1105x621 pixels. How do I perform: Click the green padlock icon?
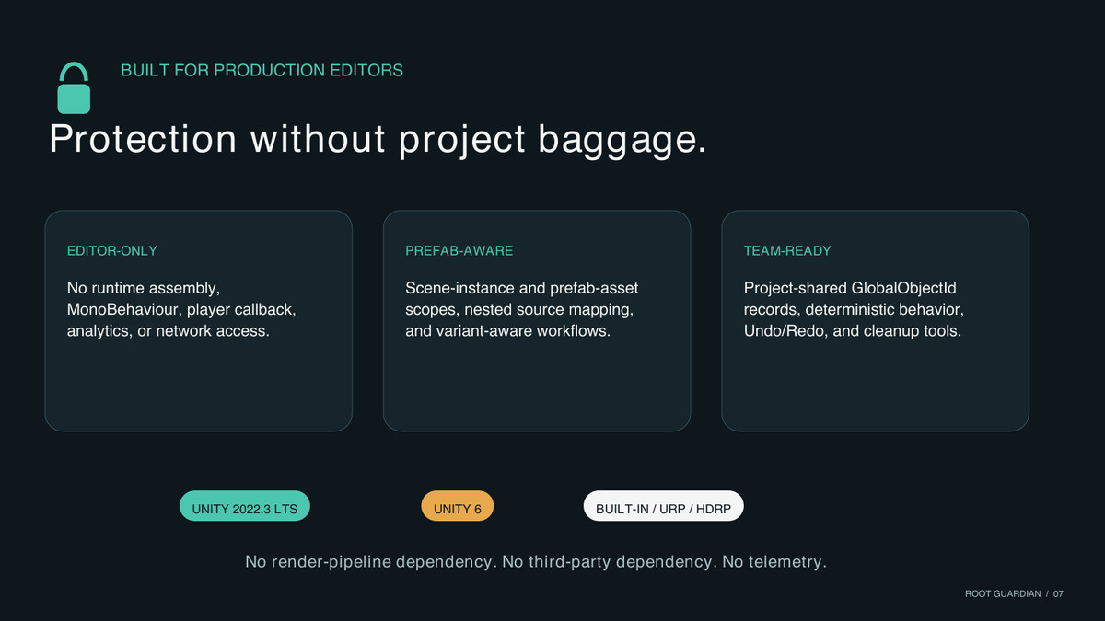[74, 87]
